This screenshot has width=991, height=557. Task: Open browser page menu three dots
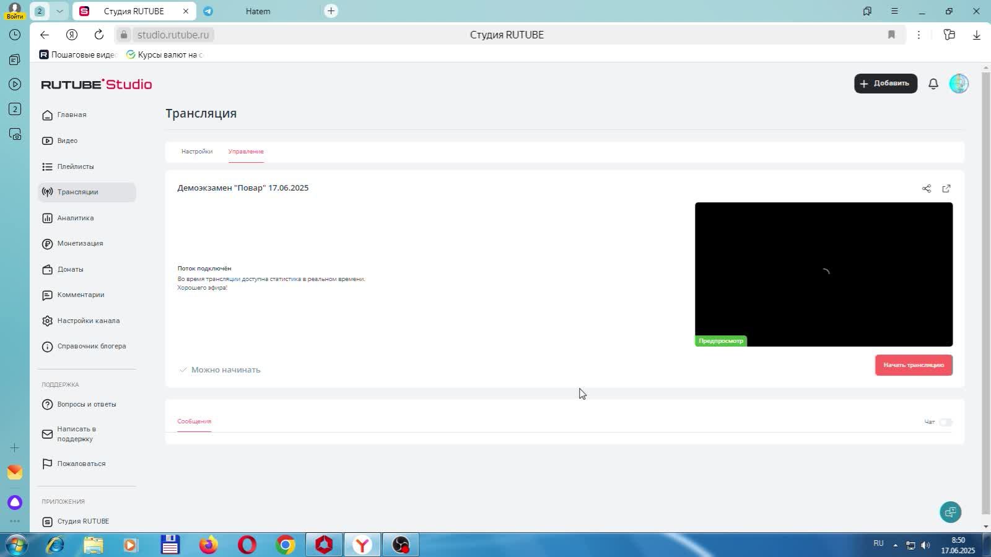pos(919,35)
